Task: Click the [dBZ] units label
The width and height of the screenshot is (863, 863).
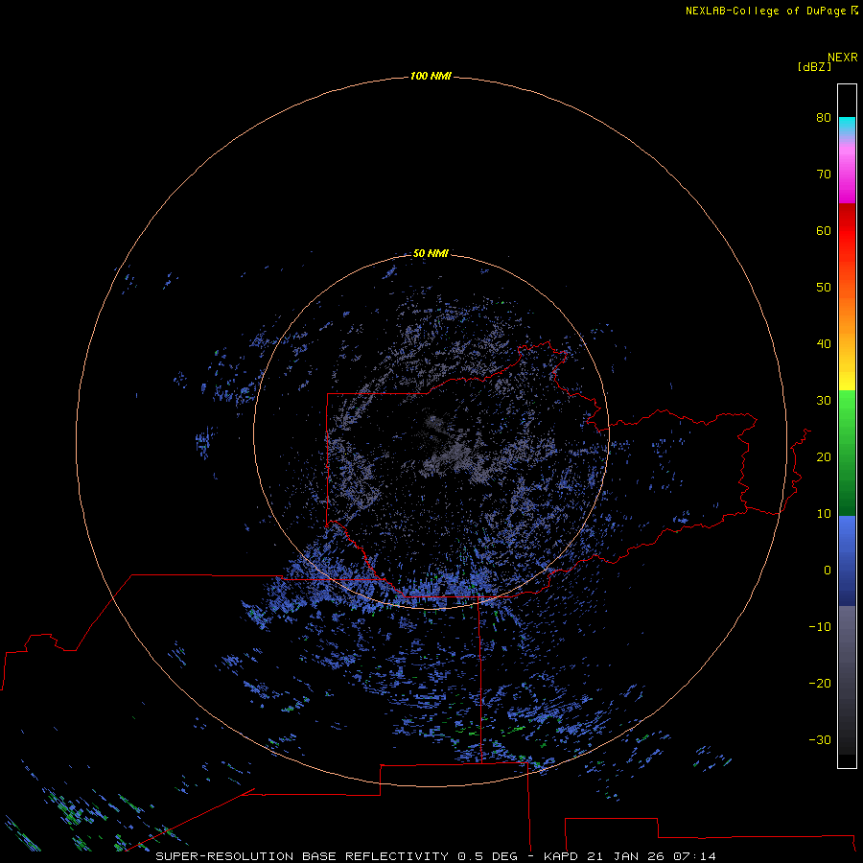Action: (x=814, y=66)
